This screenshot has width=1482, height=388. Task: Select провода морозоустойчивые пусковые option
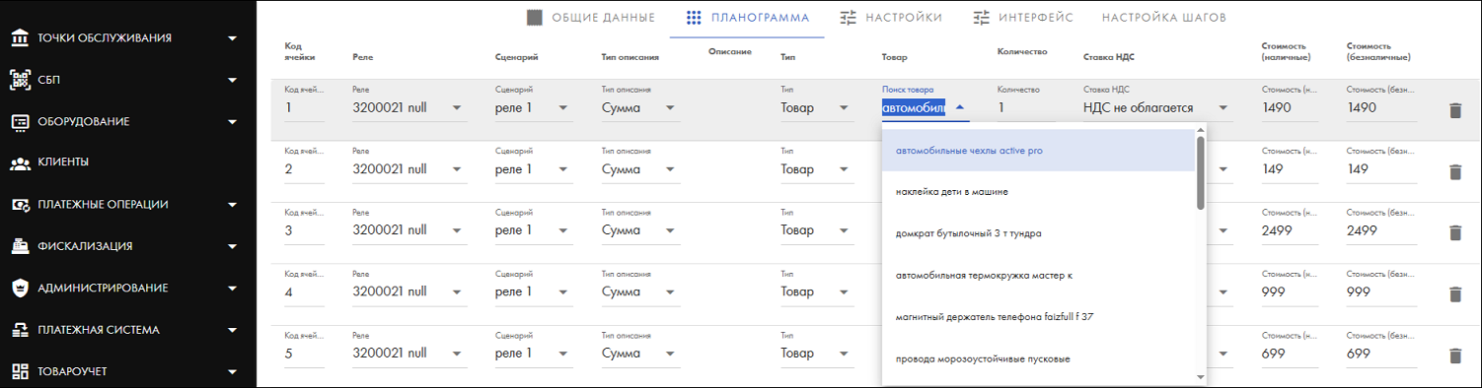tap(1039, 358)
